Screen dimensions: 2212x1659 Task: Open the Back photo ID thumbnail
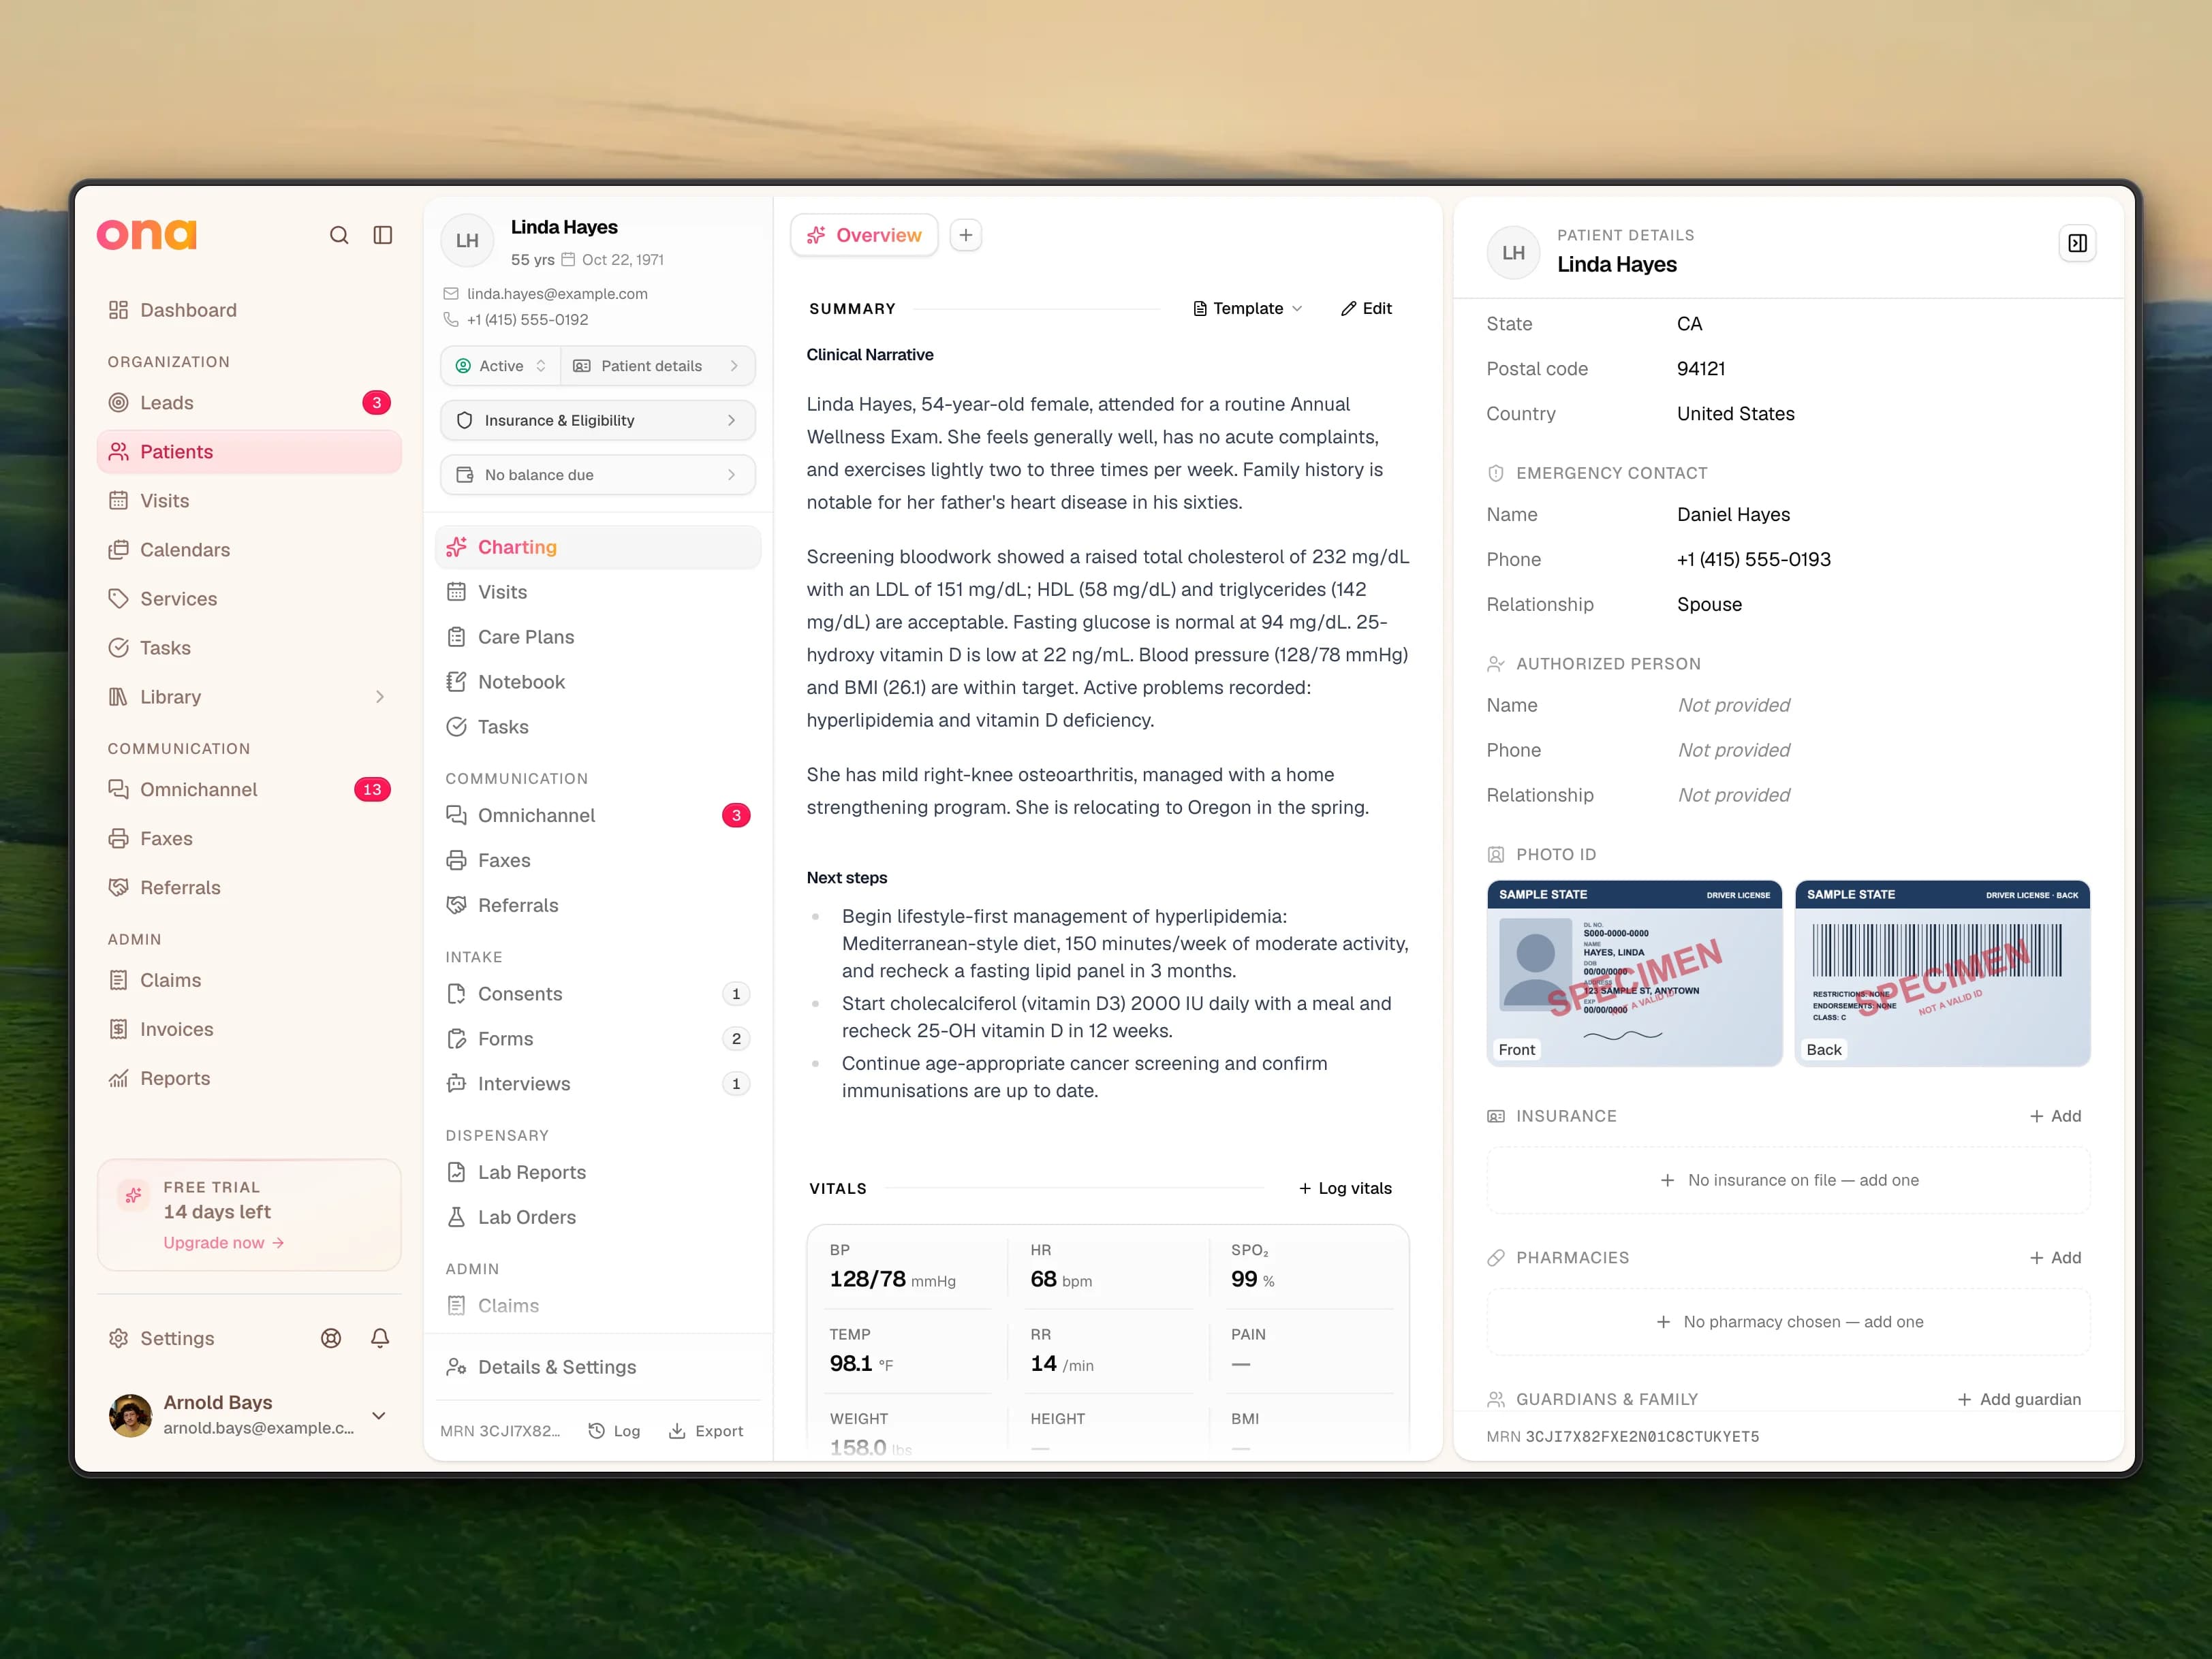1942,973
